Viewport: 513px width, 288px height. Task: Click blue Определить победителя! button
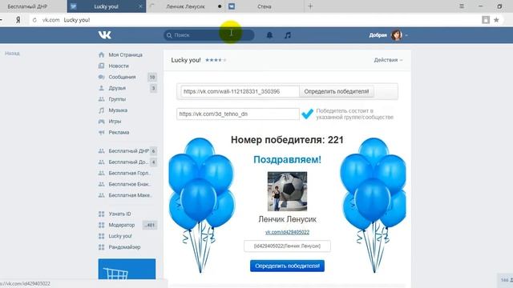(287, 266)
